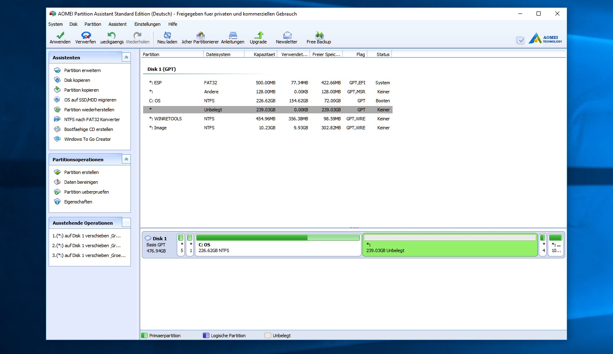Select the 239.03GB Unbelegt disk map block
Image resolution: width=613 pixels, height=354 pixels.
[x=450, y=245]
